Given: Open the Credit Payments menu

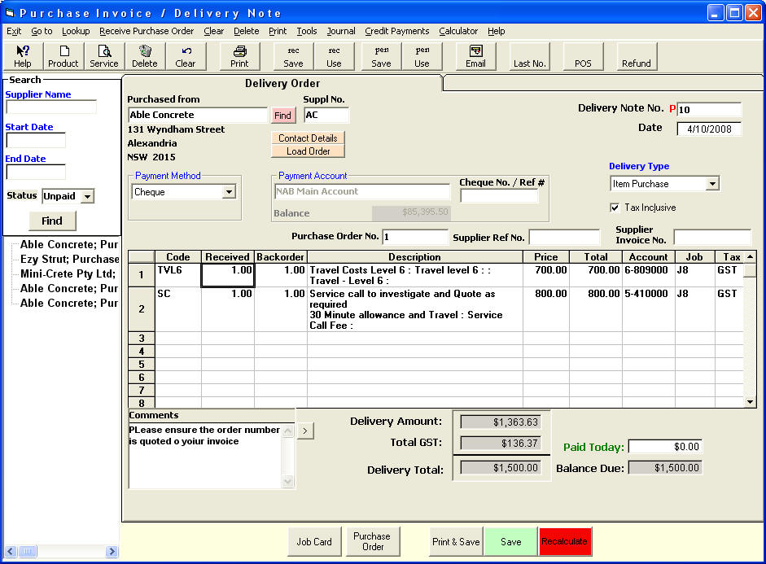Looking at the screenshot, I should coord(397,31).
